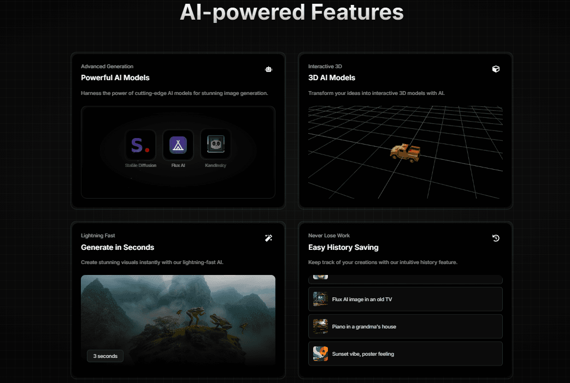The height and width of the screenshot is (383, 570).
Task: Click the magic wand icon on Generate in Seconds card
Action: pyautogui.click(x=269, y=238)
